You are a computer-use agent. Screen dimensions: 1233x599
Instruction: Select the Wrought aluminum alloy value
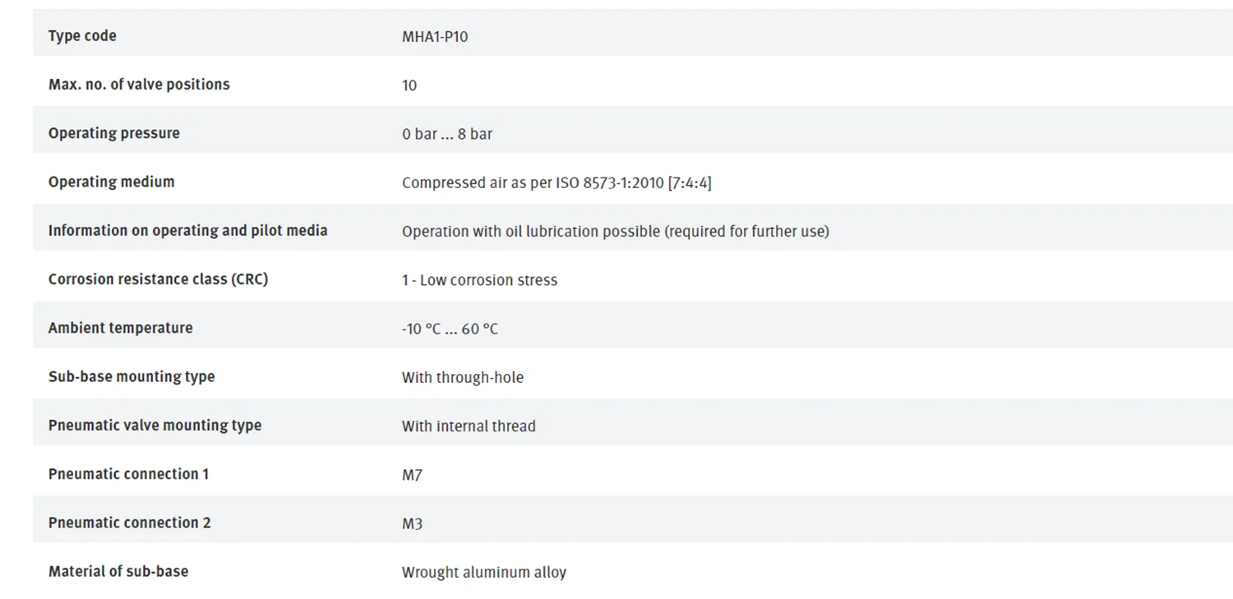pos(484,573)
